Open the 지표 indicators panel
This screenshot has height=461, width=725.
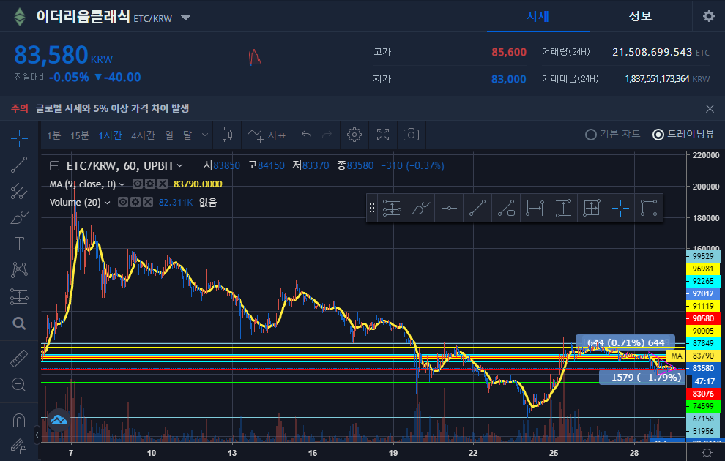pos(267,135)
